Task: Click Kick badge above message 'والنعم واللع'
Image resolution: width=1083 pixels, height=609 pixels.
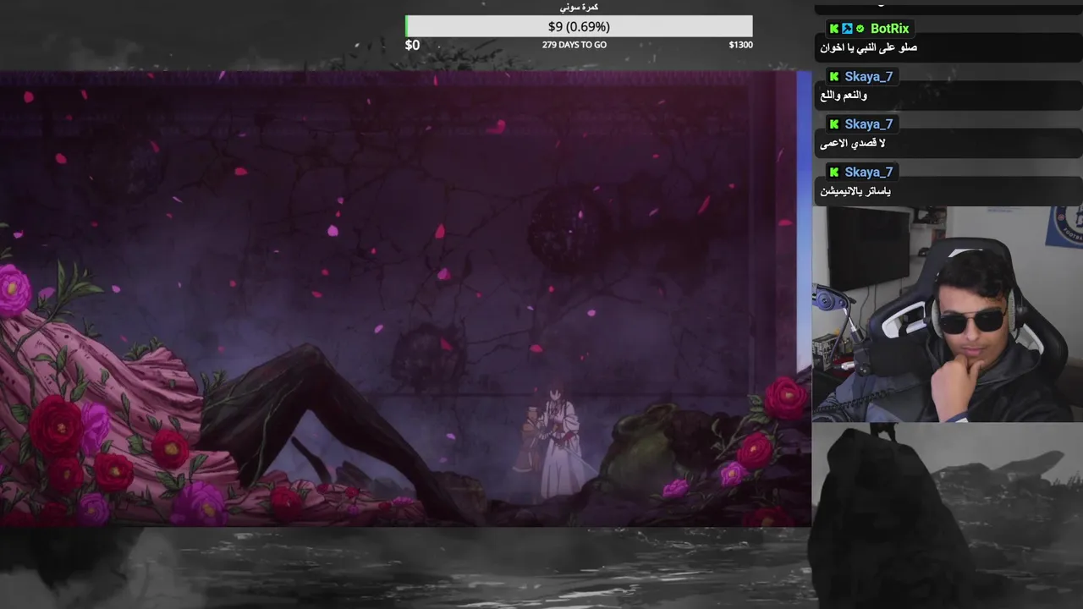Action: pos(834,76)
